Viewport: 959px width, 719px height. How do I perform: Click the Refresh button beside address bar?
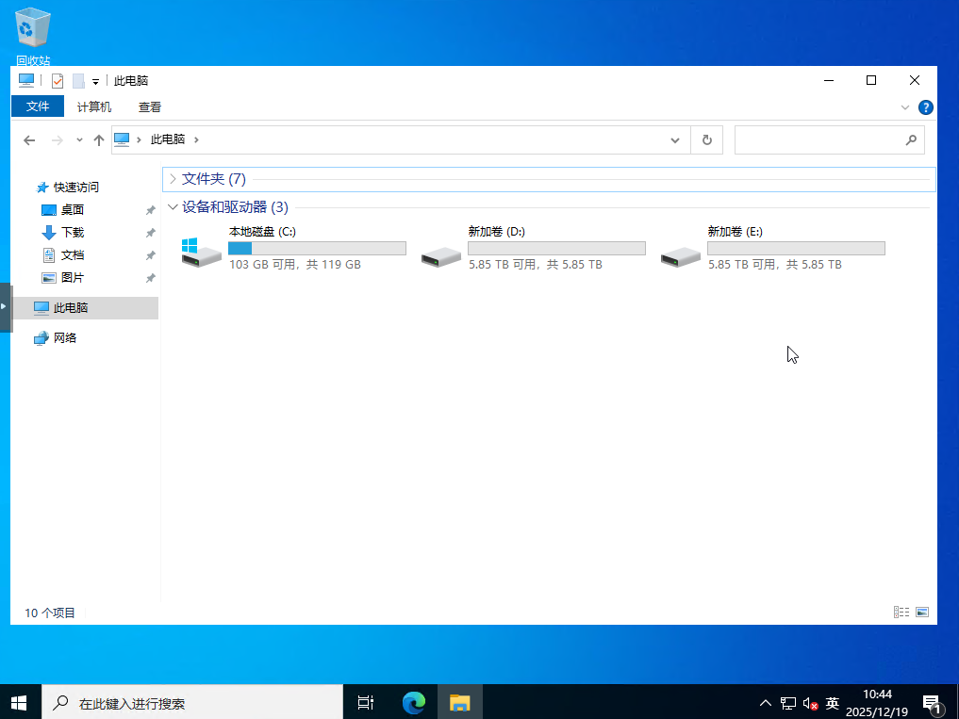[706, 140]
